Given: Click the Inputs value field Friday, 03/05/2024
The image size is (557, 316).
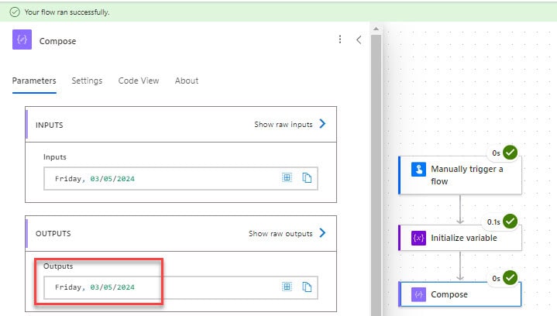Looking at the screenshot, I should (181, 179).
